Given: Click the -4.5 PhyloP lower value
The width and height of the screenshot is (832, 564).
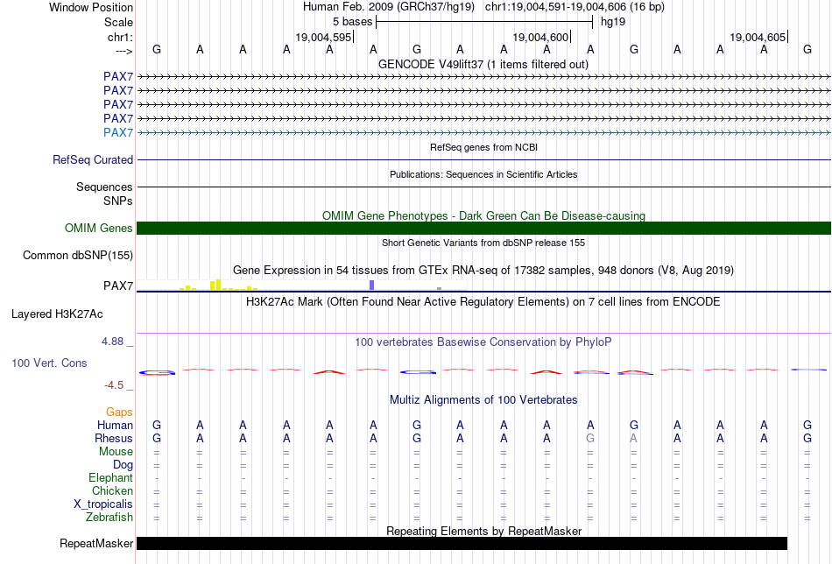Looking at the screenshot, I should 114,385.
